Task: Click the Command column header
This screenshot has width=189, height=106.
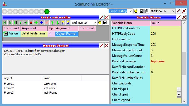Action: tap(12, 28)
